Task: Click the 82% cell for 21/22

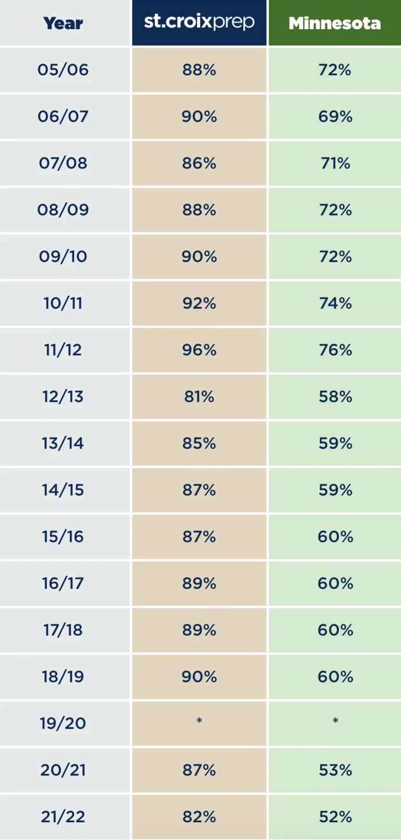Action: coord(199,817)
